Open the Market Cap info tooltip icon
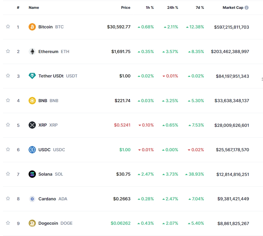This screenshot has width=263, height=236. pos(247,8)
